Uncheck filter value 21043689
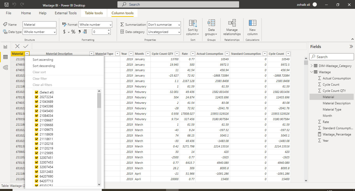Screen dimensions: 355x191 point(36,101)
